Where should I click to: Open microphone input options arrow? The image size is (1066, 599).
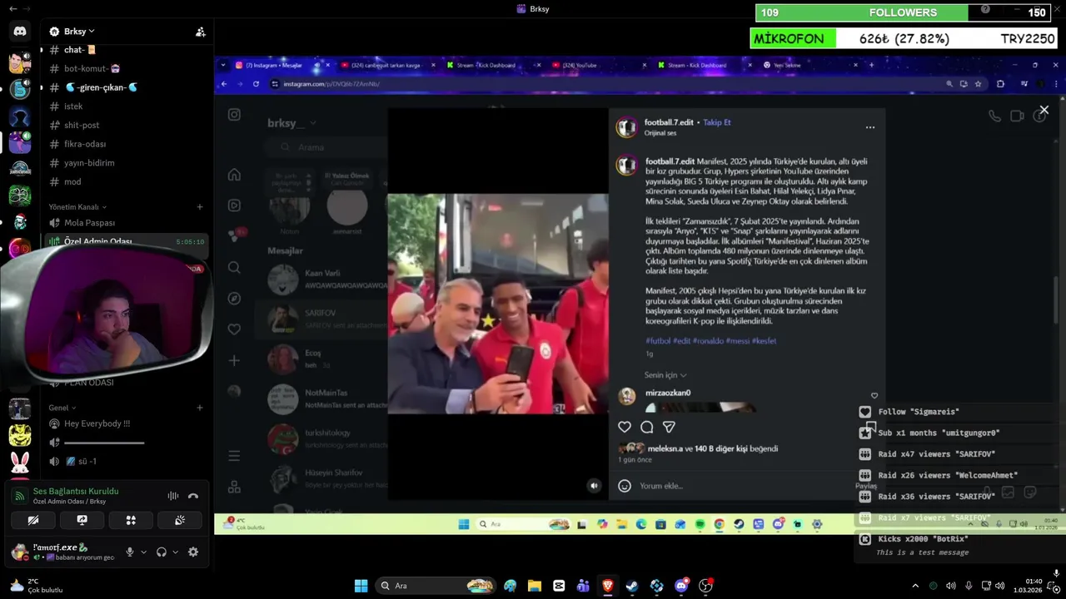click(x=143, y=552)
